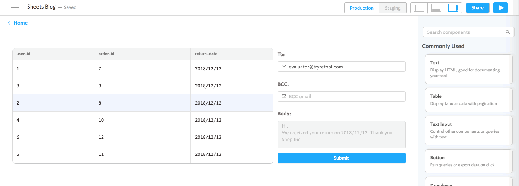Click the BCC email input field
The width and height of the screenshot is (519, 186).
pyautogui.click(x=344, y=97)
